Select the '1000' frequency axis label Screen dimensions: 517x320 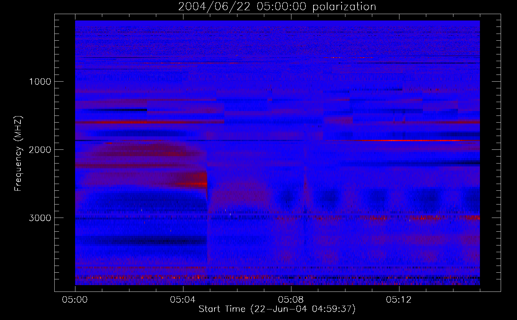click(40, 82)
